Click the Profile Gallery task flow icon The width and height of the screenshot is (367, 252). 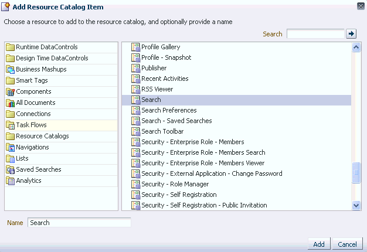tap(135, 47)
